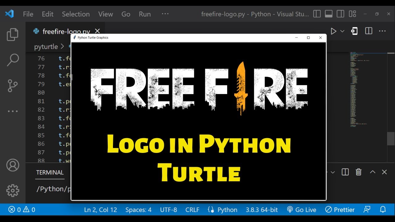Image resolution: width=395 pixels, height=222 pixels.
Task: Click Ln 2, Col 12 cursor position
Action: tap(101, 210)
